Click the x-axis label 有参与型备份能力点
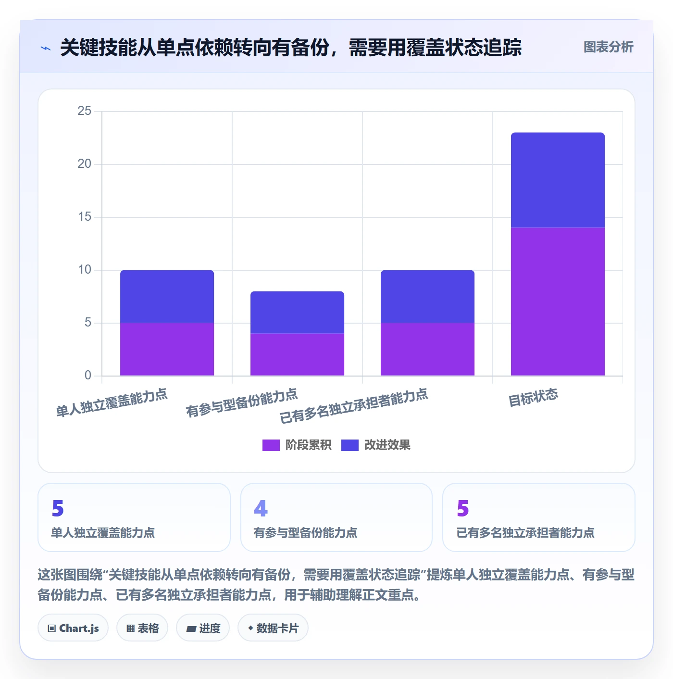Image resolution: width=673 pixels, height=679 pixels. 242,403
